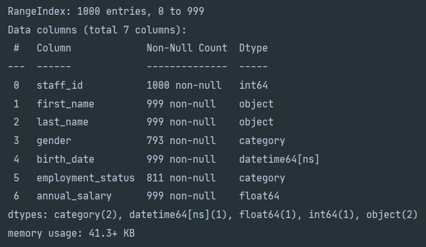
Task: Click '999 non-null' in the first_name row
Action: coord(181,104)
